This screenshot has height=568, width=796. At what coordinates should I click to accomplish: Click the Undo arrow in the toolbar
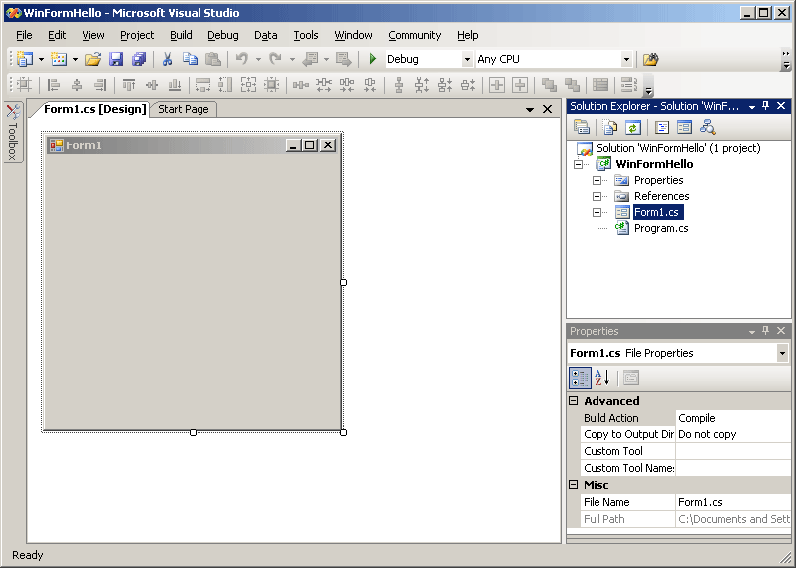point(241,59)
